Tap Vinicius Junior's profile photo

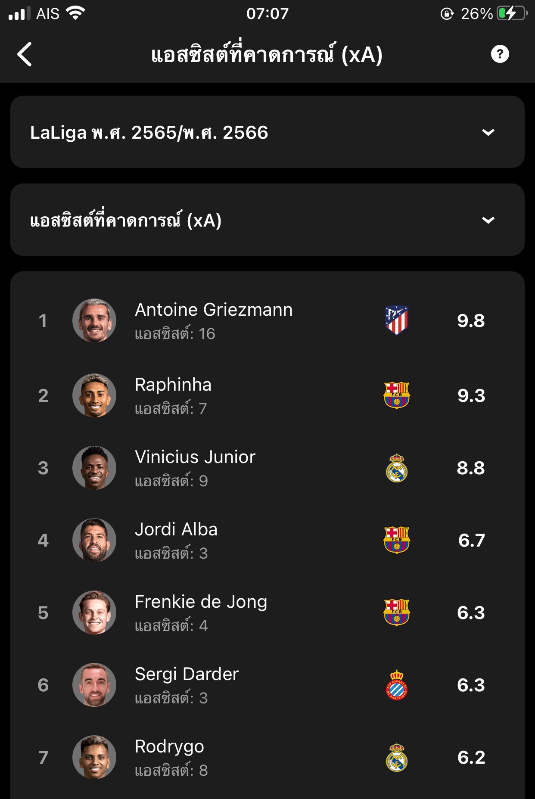tap(94, 468)
